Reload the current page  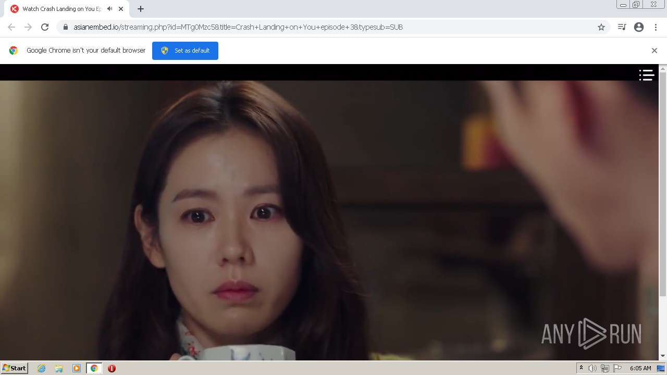[45, 27]
